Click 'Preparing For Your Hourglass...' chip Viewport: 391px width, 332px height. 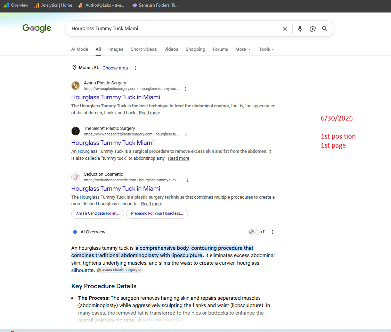(x=157, y=214)
